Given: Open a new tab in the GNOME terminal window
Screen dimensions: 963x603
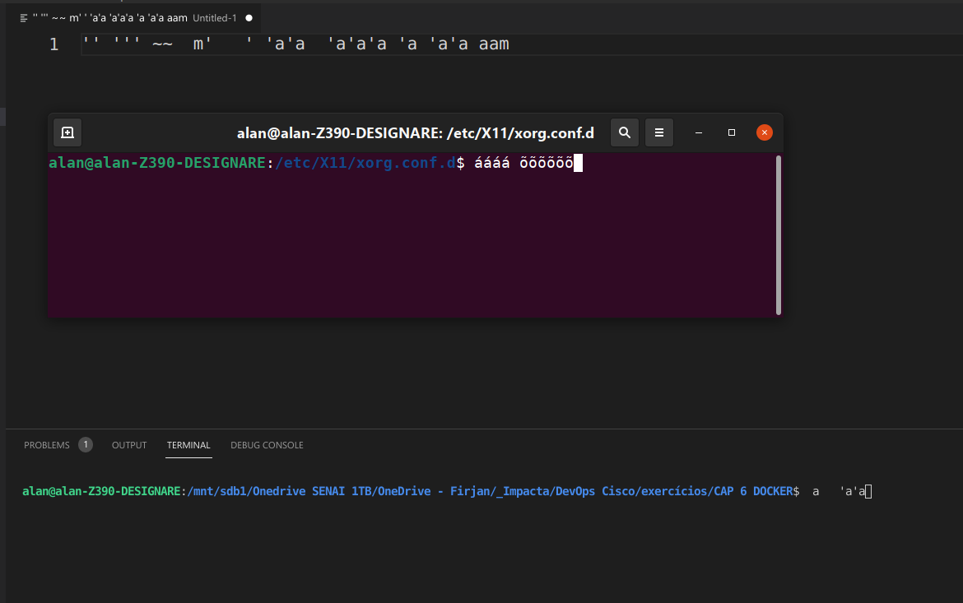Looking at the screenshot, I should [67, 132].
